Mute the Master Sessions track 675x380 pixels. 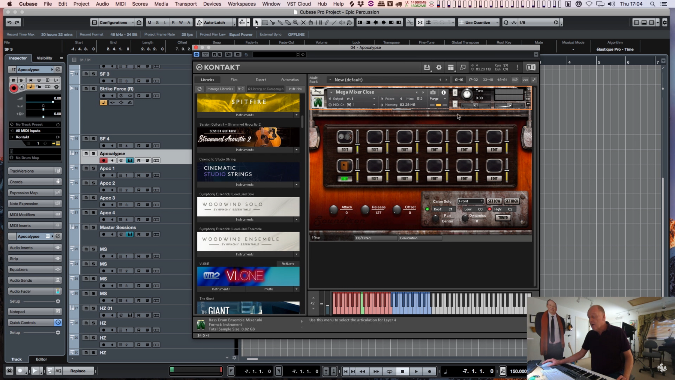86,227
